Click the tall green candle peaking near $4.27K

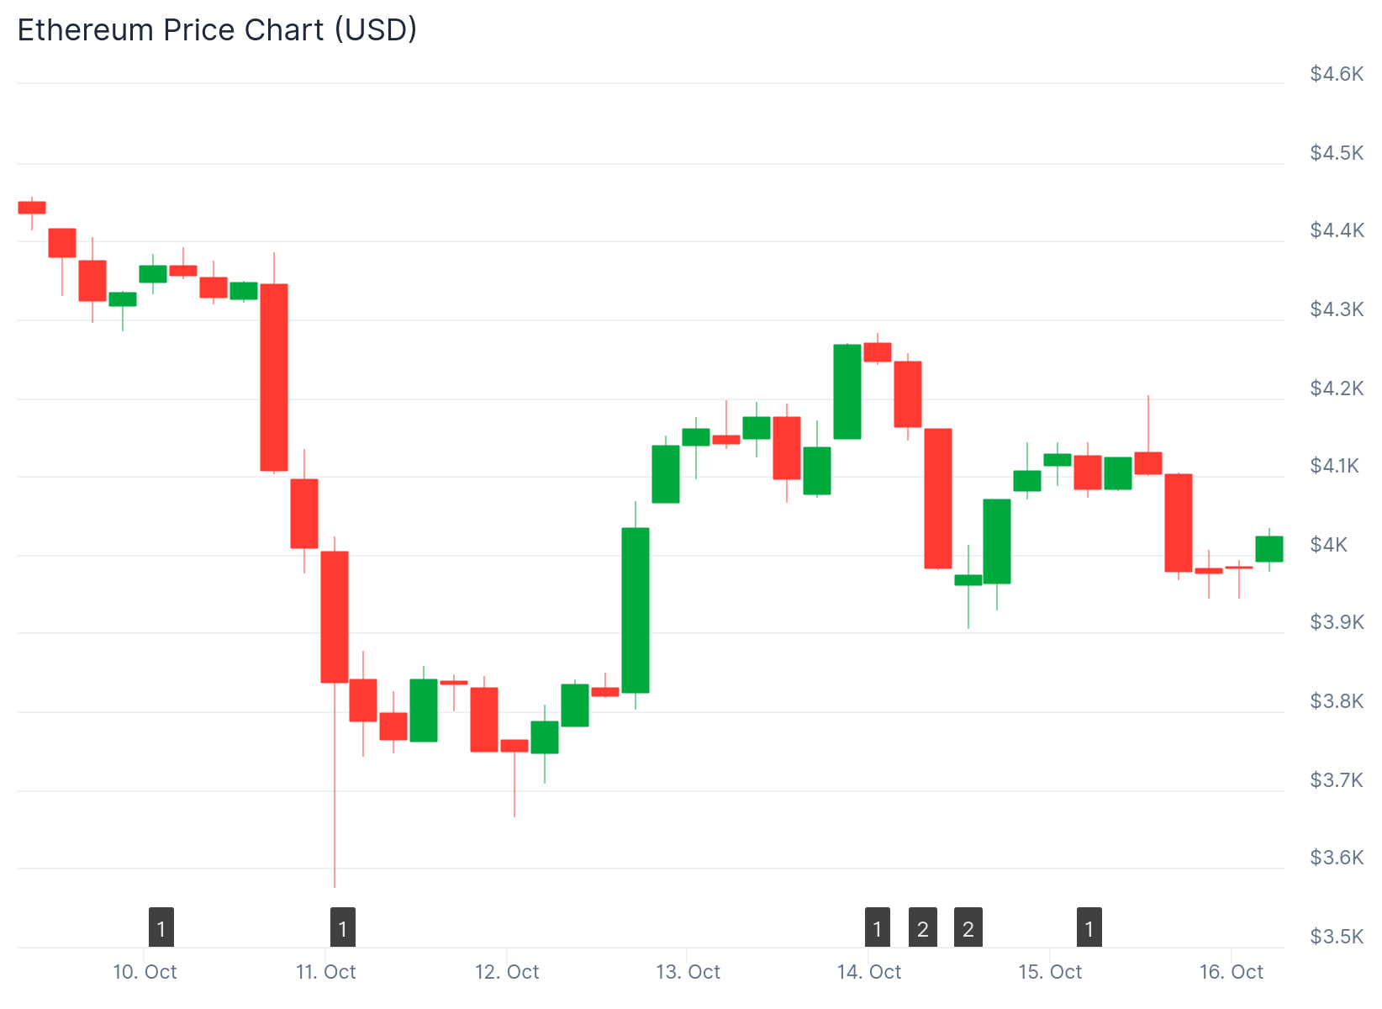click(x=847, y=391)
